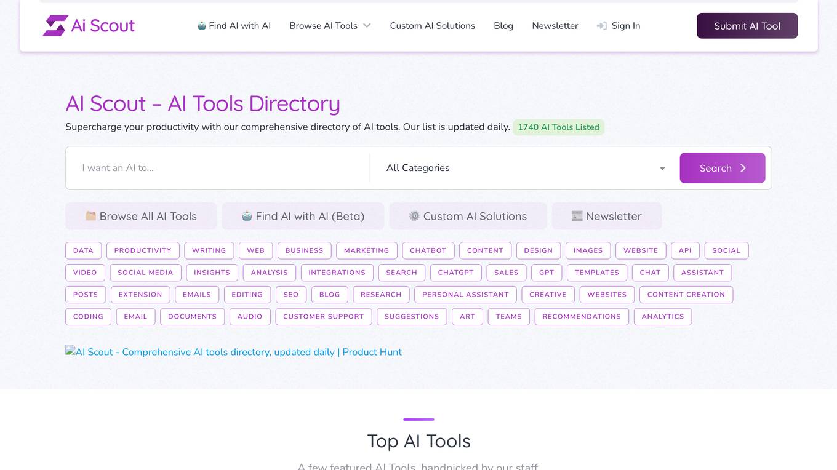This screenshot has width=837, height=470.
Task: Select the SEO tag
Action: point(291,295)
